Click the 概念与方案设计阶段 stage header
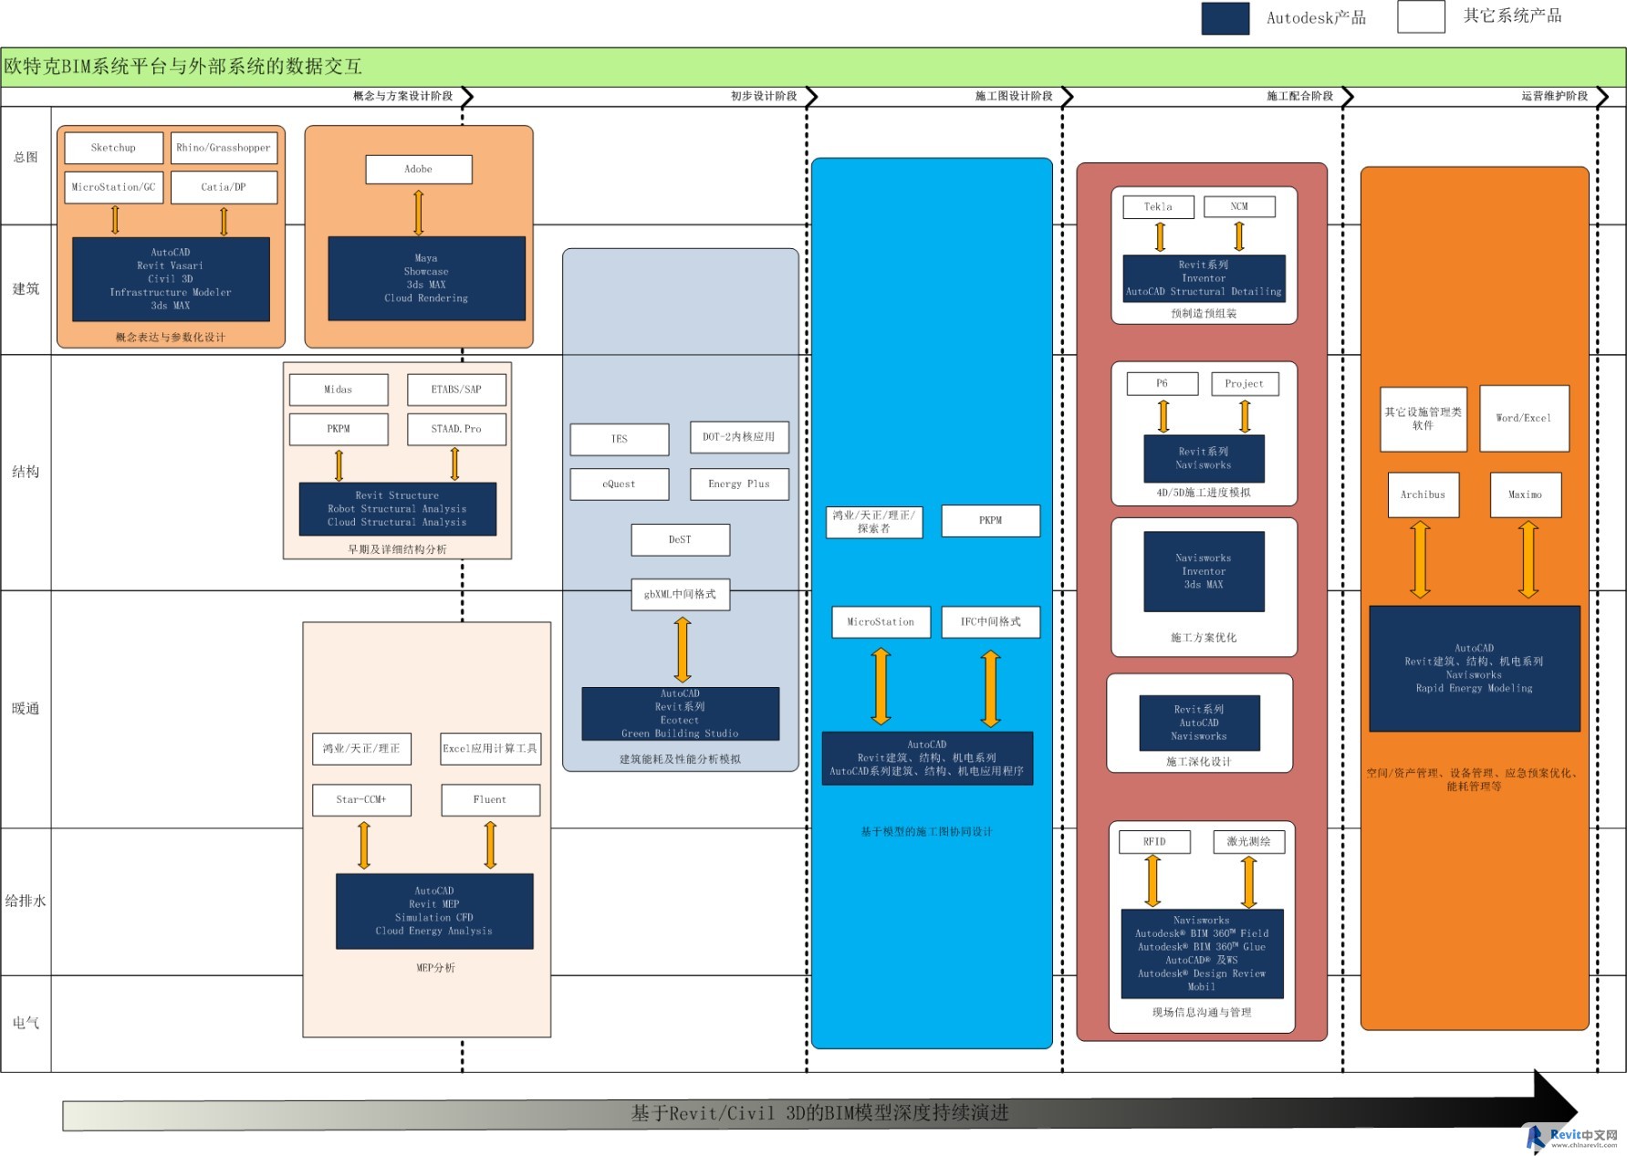This screenshot has width=1627, height=1156. 402,96
